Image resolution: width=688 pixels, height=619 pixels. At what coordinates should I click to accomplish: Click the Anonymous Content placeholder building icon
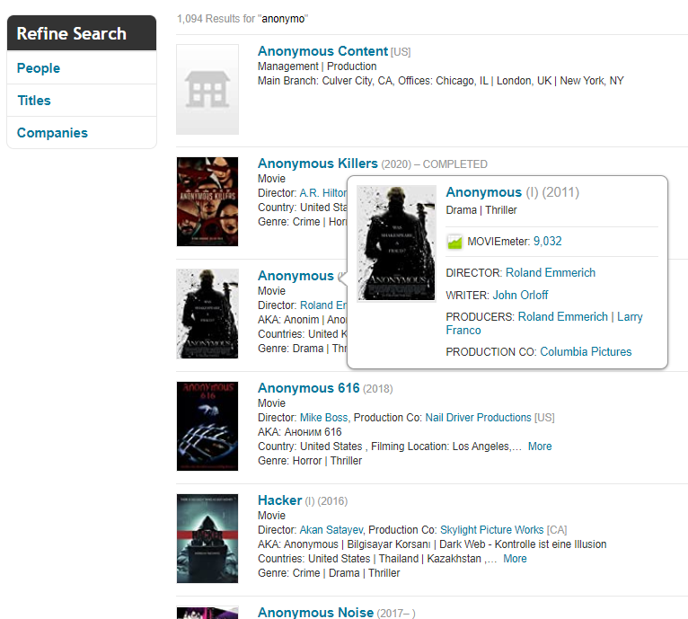tap(207, 90)
